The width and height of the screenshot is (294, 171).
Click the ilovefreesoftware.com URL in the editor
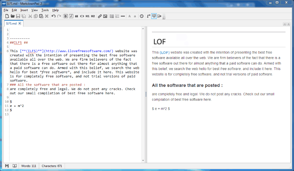[x=79, y=51]
